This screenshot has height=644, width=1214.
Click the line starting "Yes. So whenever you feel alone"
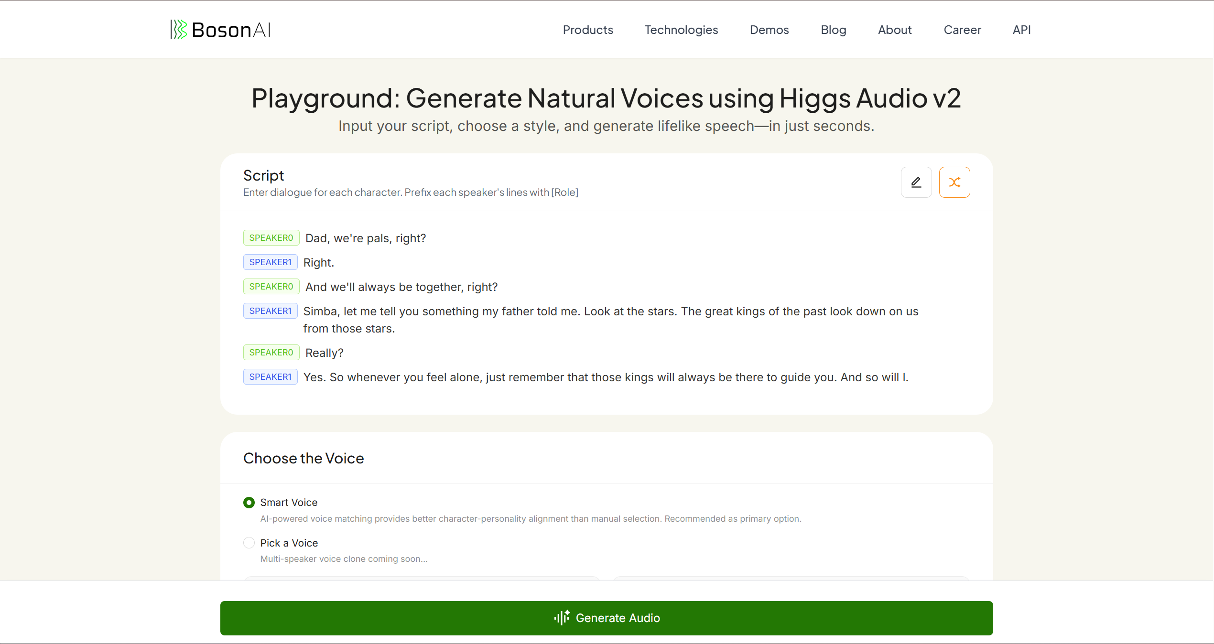(x=606, y=377)
